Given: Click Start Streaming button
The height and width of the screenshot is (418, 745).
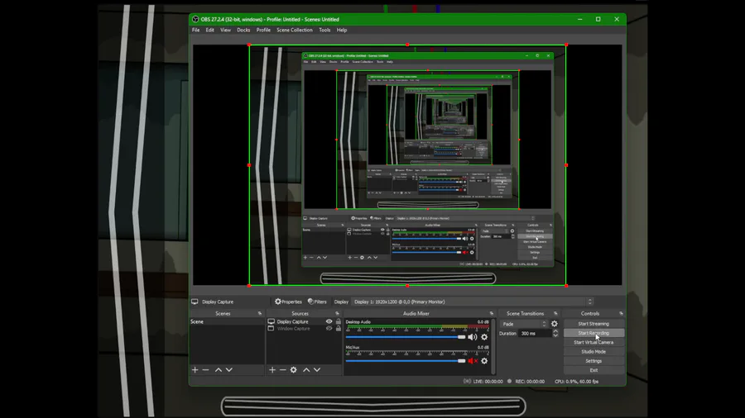Looking at the screenshot, I should click(594, 324).
